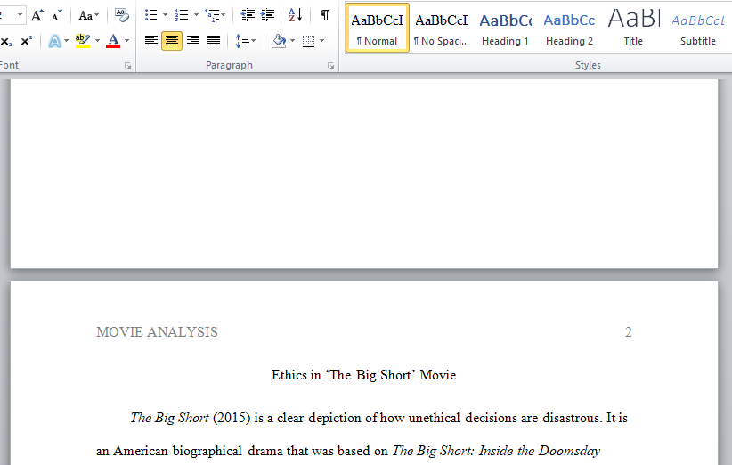Viewport: 732px width, 465px height.
Task: Click the MOVIE ANALYSIS header text
Action: coord(157,332)
